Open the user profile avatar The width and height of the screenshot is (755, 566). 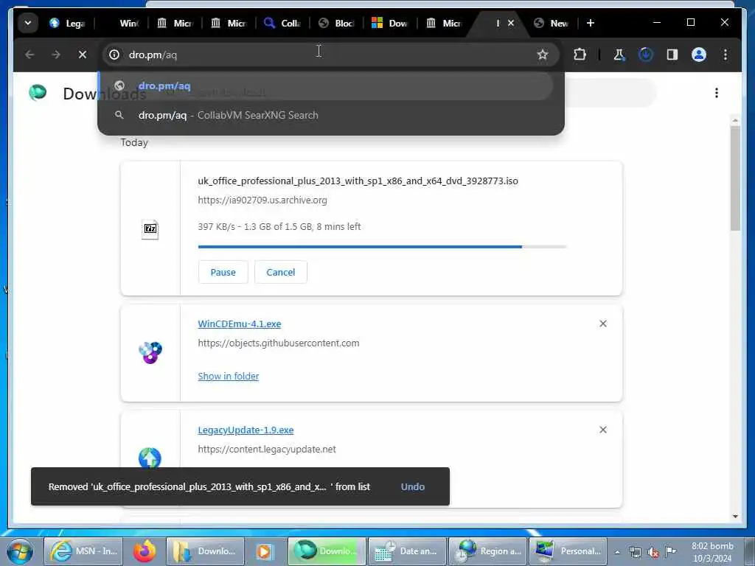pos(699,55)
